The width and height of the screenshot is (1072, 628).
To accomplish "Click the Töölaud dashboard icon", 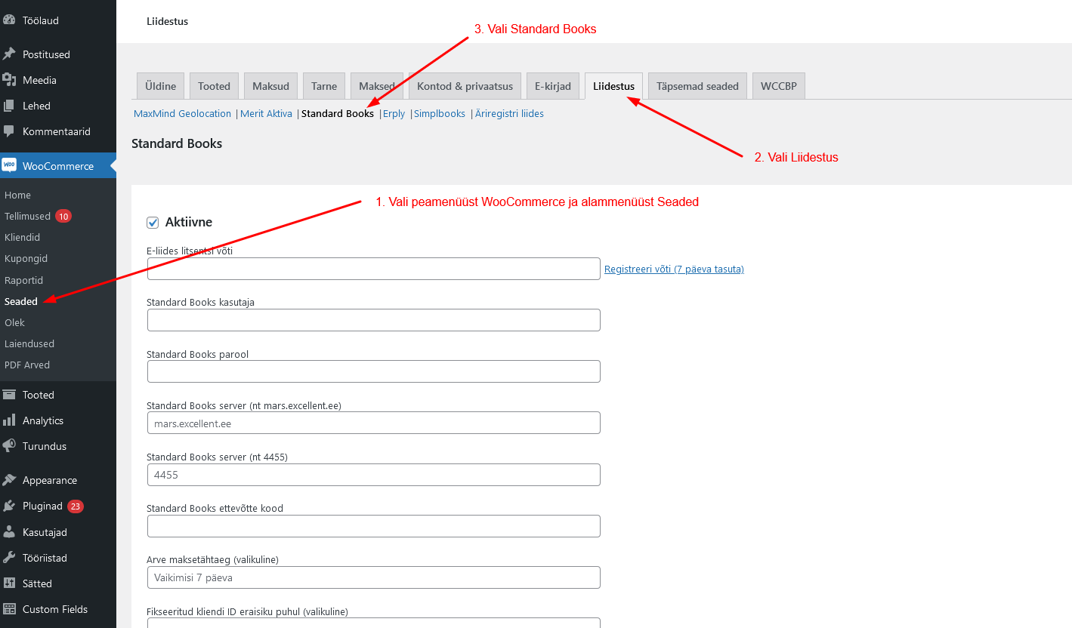I will [x=9, y=20].
